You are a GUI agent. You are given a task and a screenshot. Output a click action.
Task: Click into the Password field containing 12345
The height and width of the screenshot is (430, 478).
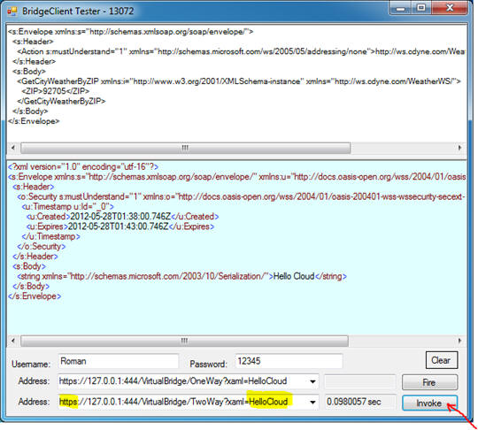pyautogui.click(x=289, y=362)
